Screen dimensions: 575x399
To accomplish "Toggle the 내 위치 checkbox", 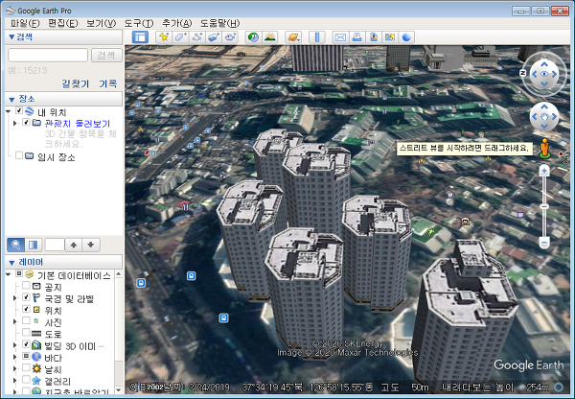I will pyautogui.click(x=19, y=110).
